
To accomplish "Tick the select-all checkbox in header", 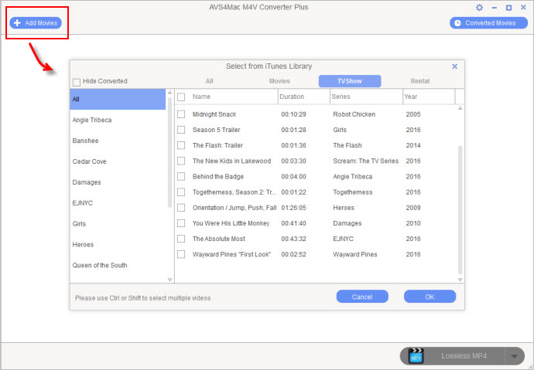I will pos(181,97).
